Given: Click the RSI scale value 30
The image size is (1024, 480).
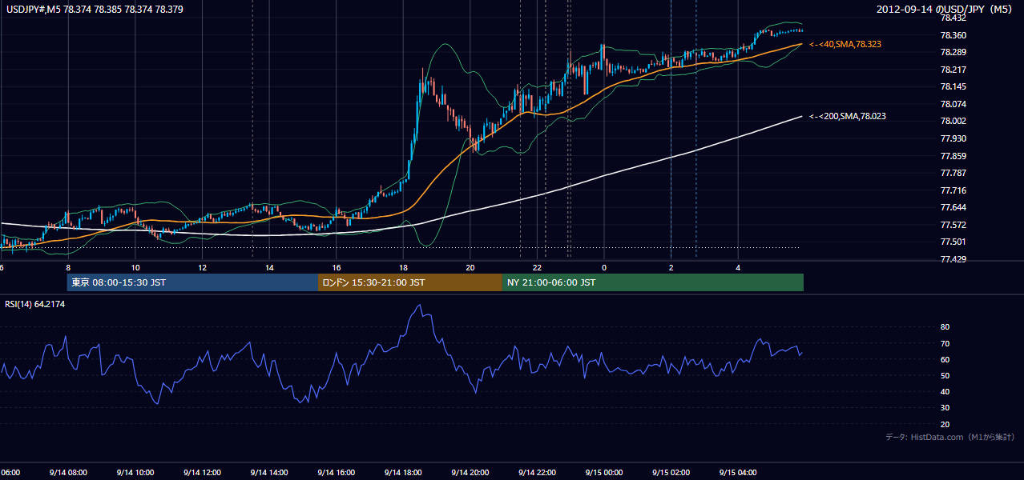Looking at the screenshot, I should click(945, 408).
